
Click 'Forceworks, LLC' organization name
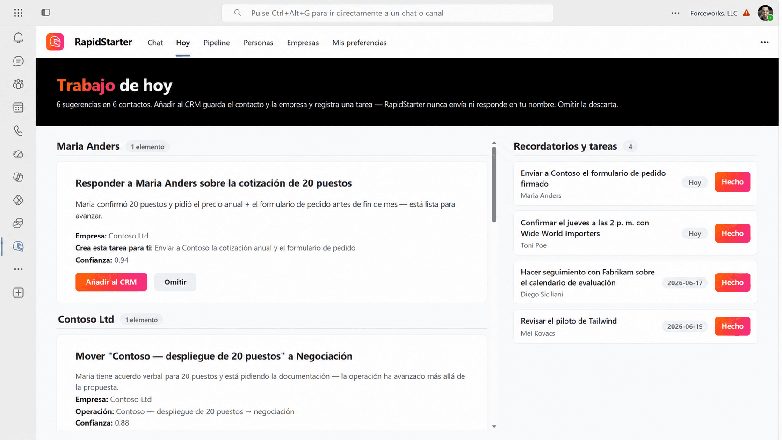714,13
